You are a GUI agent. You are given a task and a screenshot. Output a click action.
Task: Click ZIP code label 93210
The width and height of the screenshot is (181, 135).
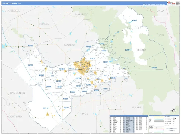(x=46, y=108)
